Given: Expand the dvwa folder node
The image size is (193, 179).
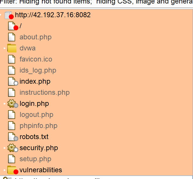Looking at the screenshot, I should [5, 48].
